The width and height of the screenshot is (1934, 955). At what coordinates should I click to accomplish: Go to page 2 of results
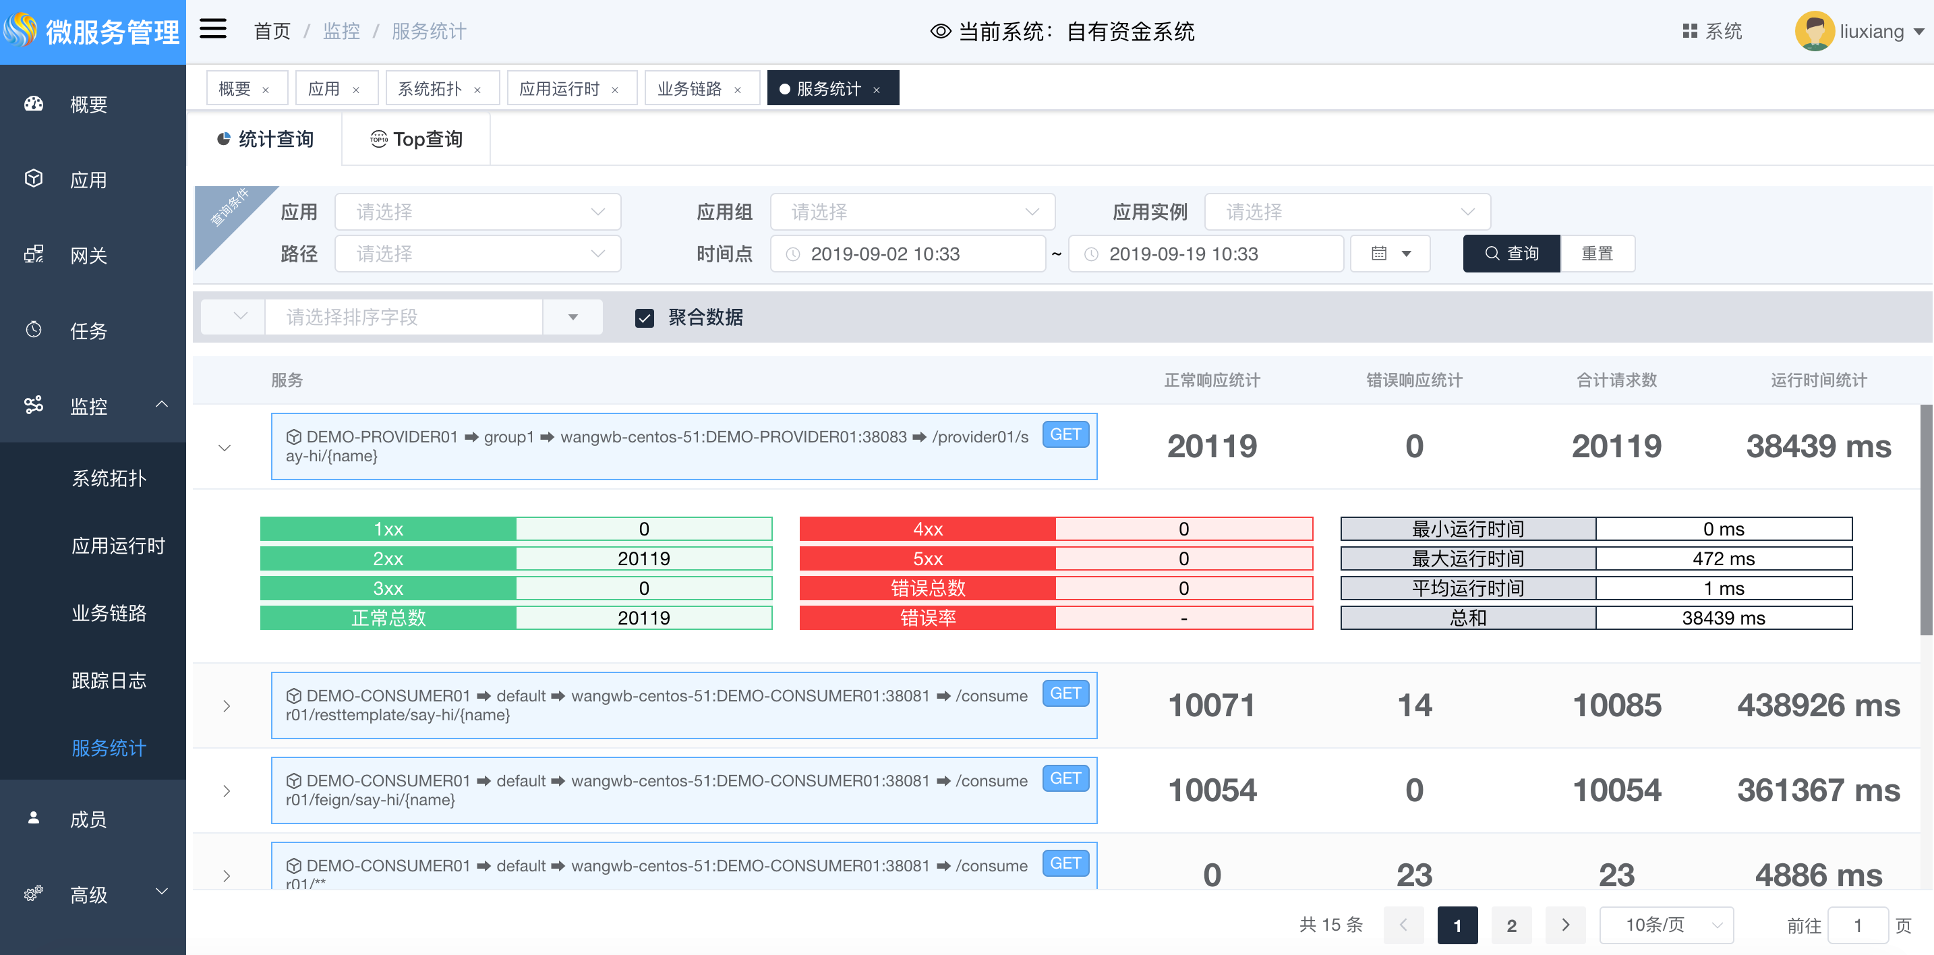point(1511,925)
